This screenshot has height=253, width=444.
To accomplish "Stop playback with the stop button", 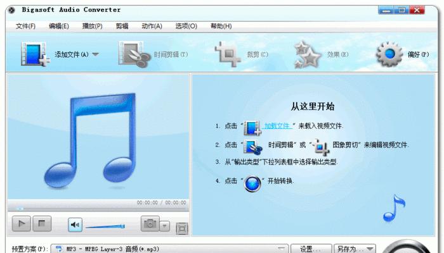I will coord(42,224).
